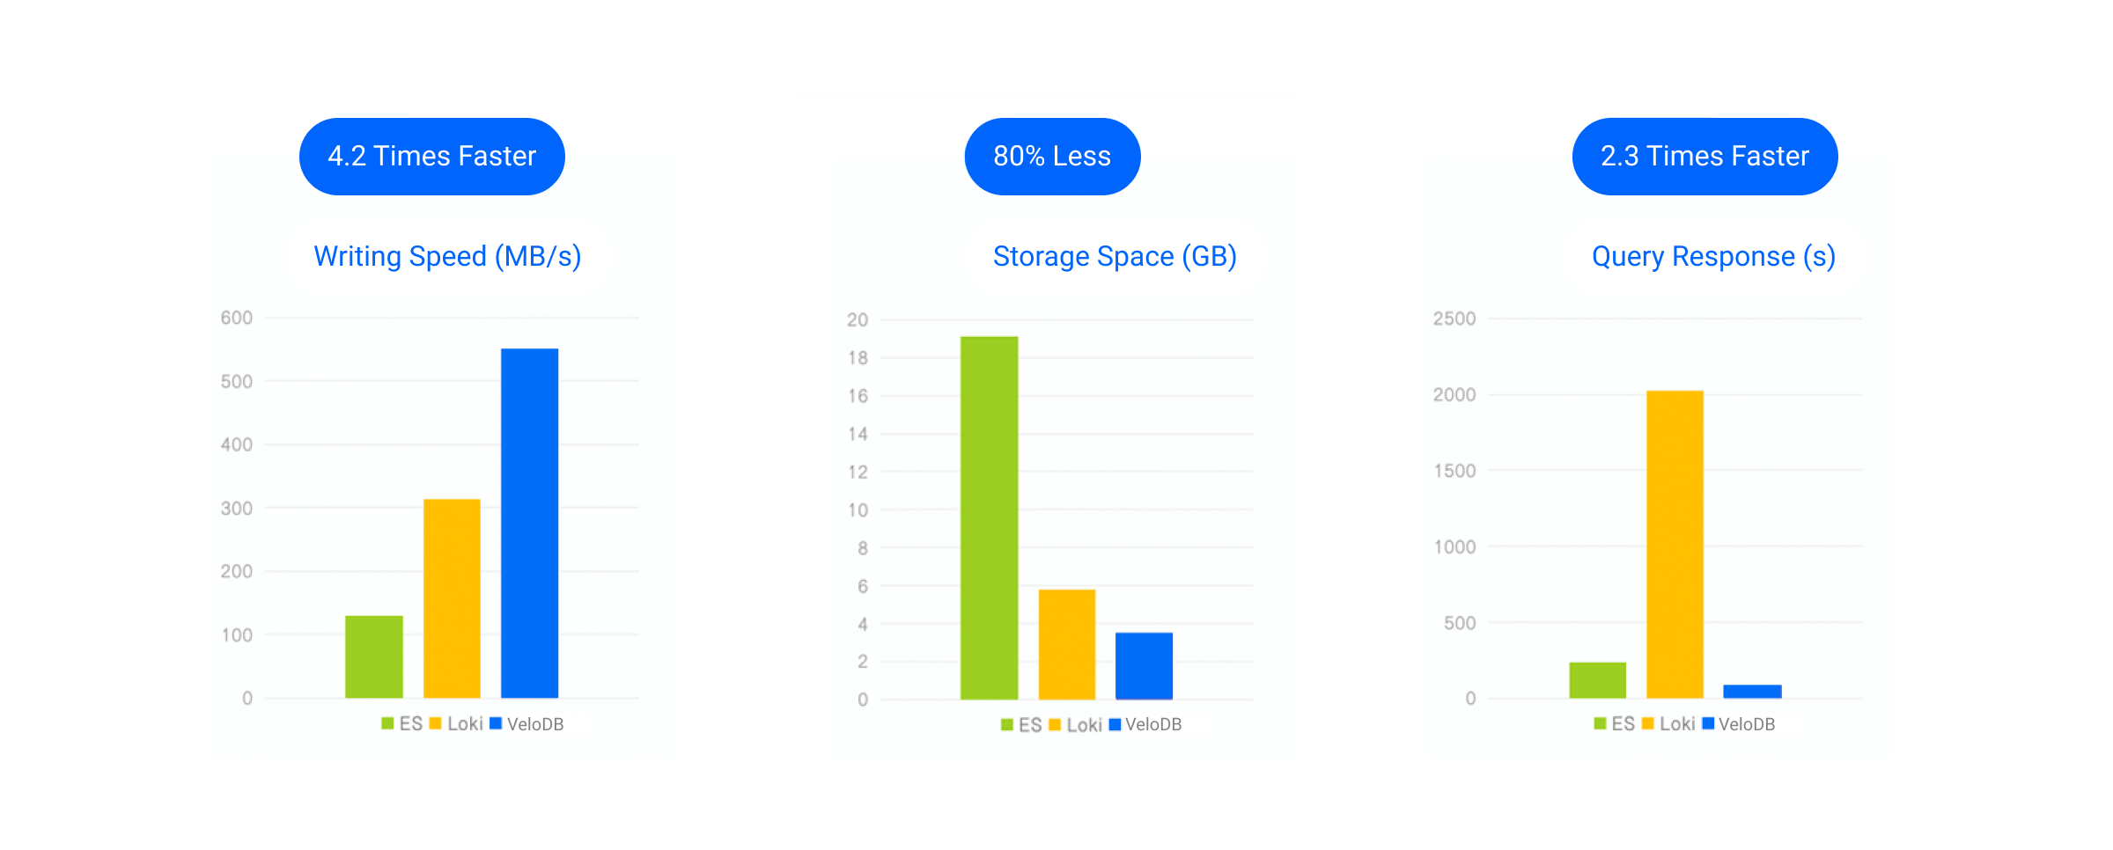Click the blue VeloDB legend swatch in Writing Speed chart
The height and width of the screenshot is (850, 2113).
click(x=496, y=723)
